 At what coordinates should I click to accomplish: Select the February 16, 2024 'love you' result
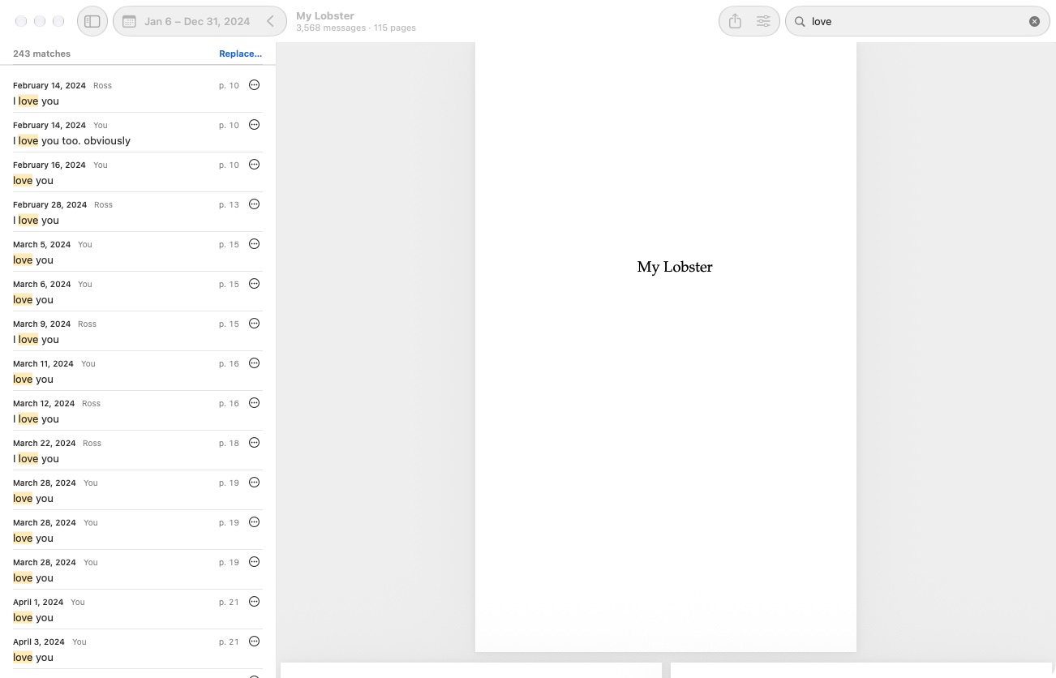138,173
